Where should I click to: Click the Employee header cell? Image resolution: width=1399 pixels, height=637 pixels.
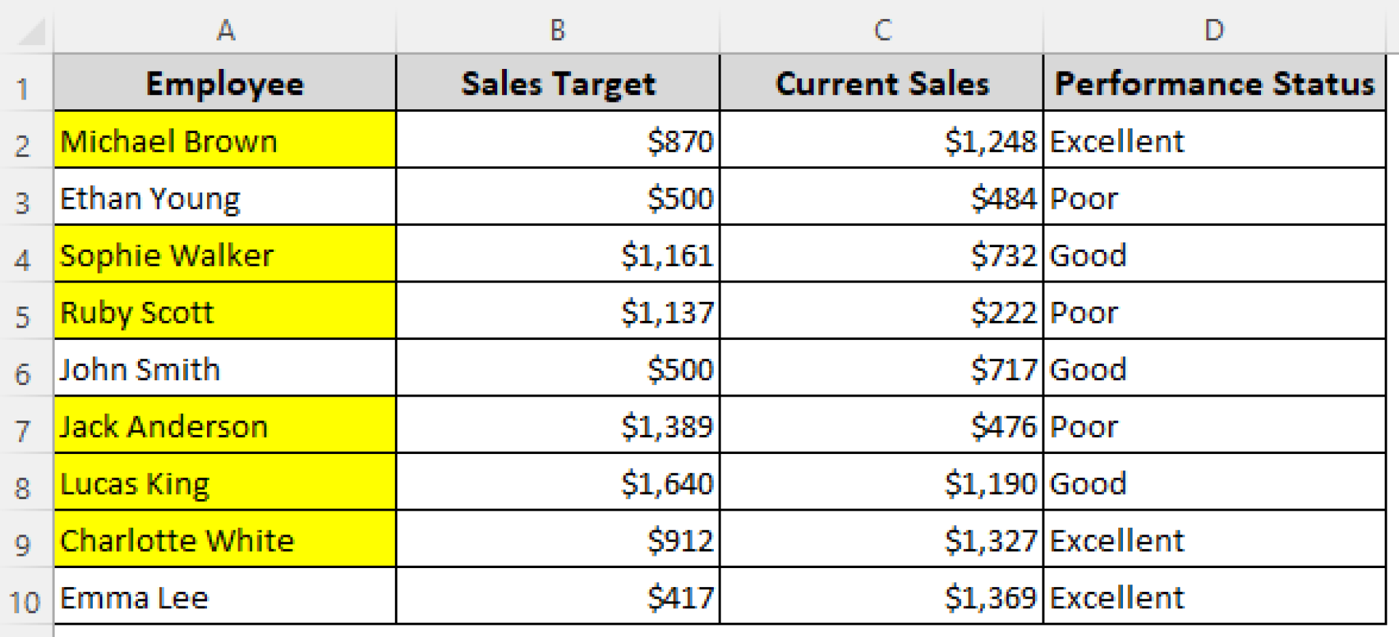click(x=225, y=83)
